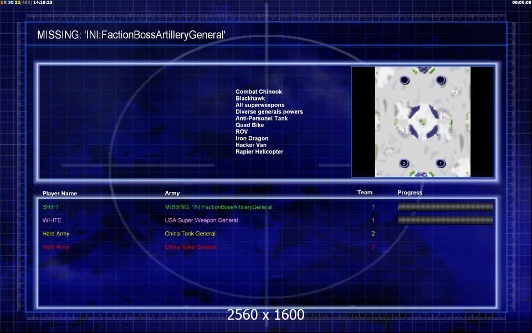Click the yellow Hard Army player name
The image size is (532, 333).
click(56, 234)
